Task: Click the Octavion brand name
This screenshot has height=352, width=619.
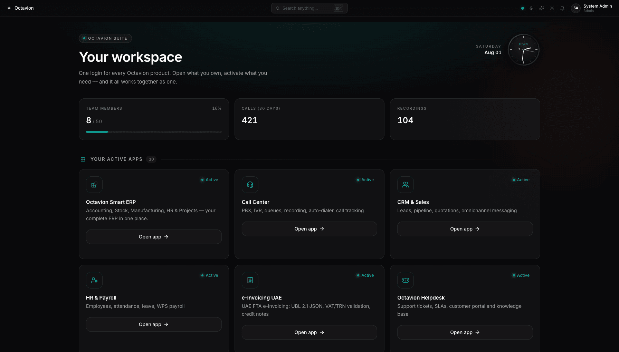Action: (24, 8)
